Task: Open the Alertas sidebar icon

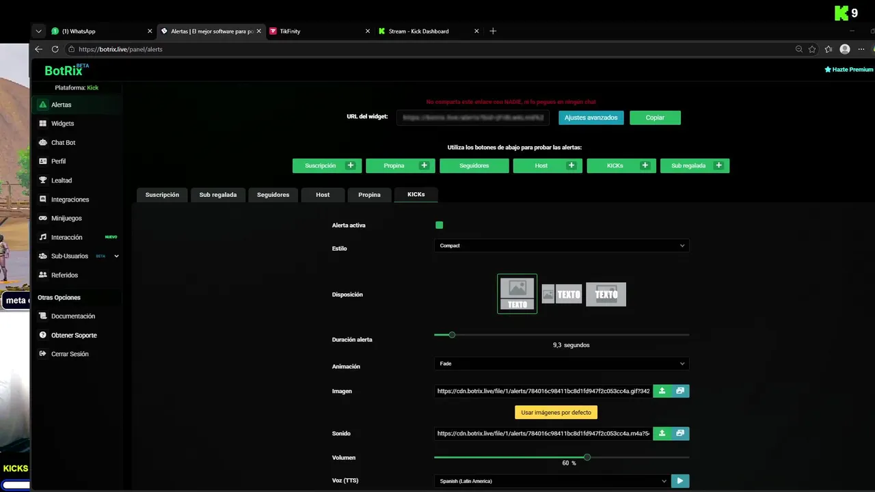Action: [43, 105]
